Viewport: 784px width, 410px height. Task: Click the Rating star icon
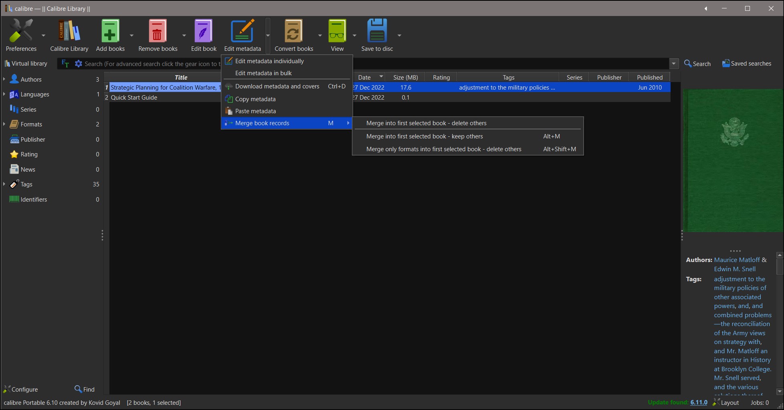14,154
